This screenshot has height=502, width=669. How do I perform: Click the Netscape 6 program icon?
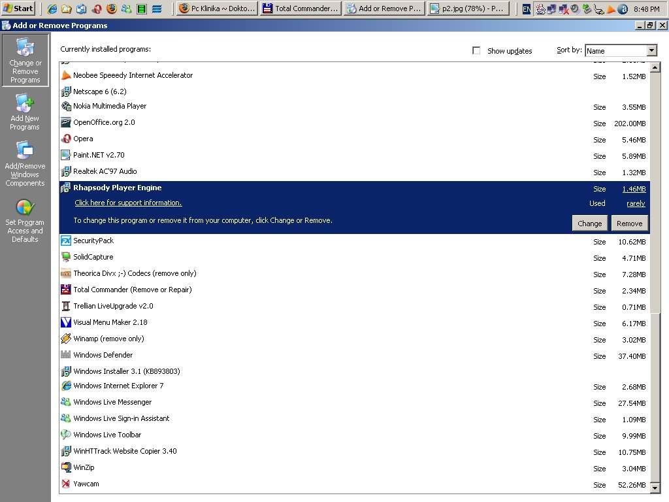tap(66, 92)
